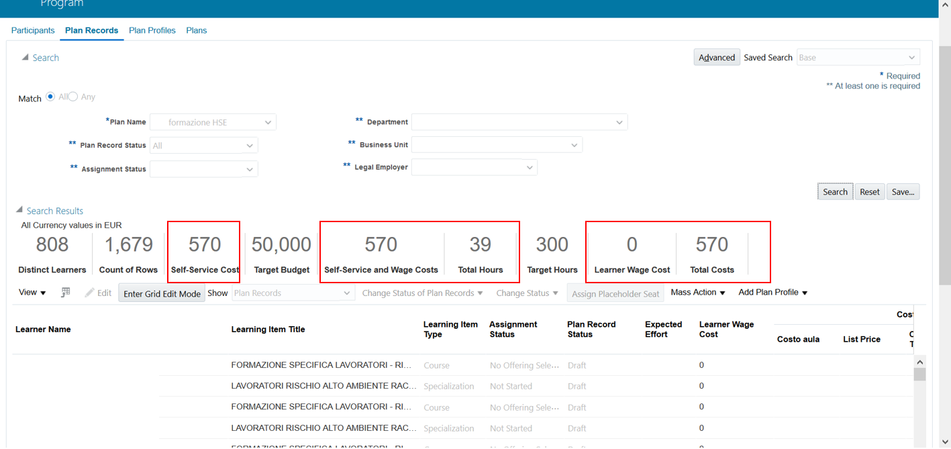Click the Expected Effort column header
The width and height of the screenshot is (951, 449).
coord(664,330)
